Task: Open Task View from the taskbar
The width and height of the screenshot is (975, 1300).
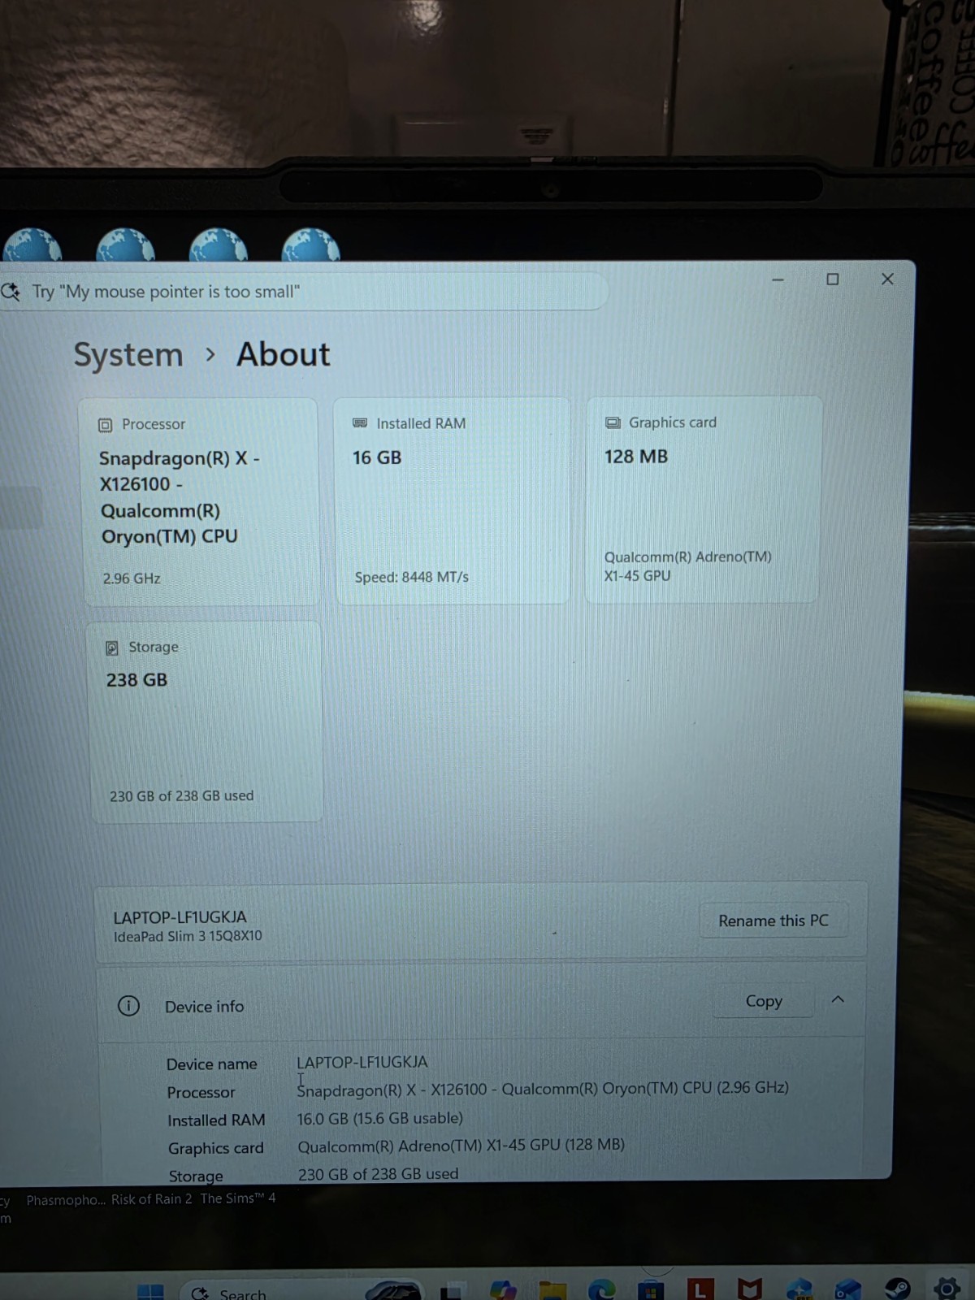Action: 453,1291
